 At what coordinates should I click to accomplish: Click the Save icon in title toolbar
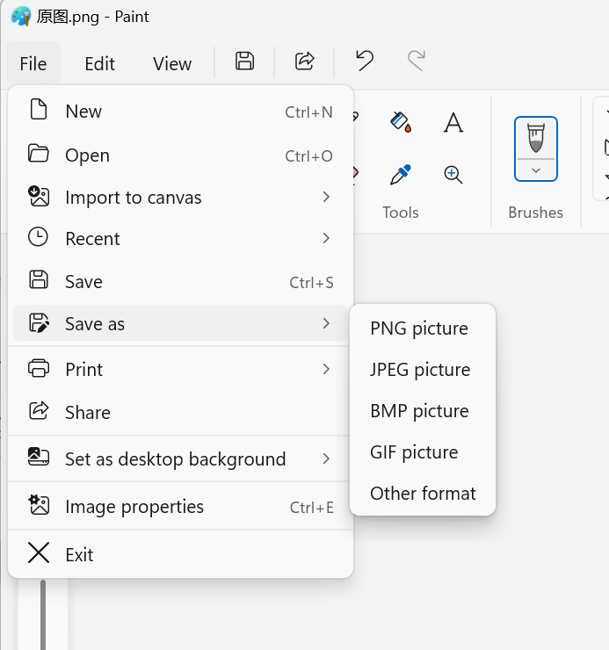click(245, 61)
